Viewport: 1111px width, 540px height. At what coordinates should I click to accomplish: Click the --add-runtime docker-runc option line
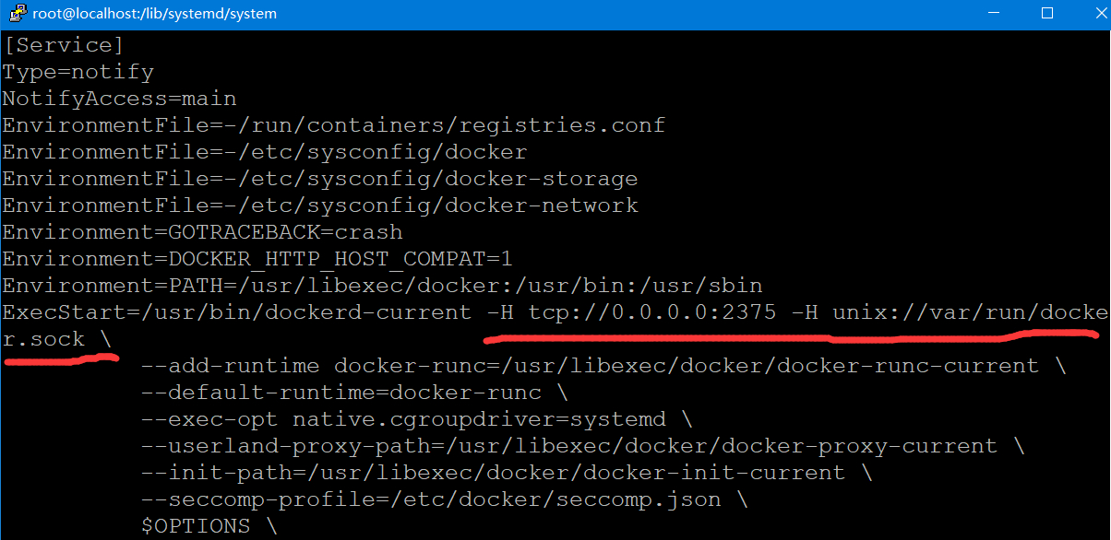click(x=603, y=366)
